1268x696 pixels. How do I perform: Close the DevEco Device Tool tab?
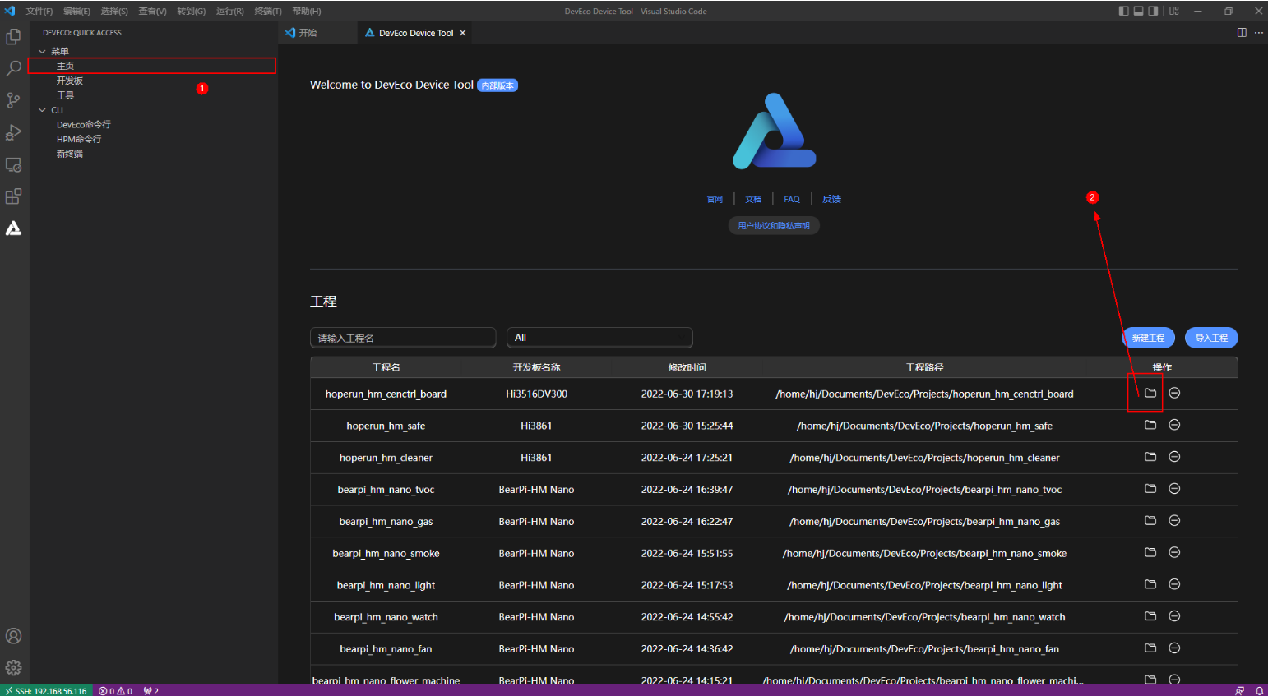point(463,33)
